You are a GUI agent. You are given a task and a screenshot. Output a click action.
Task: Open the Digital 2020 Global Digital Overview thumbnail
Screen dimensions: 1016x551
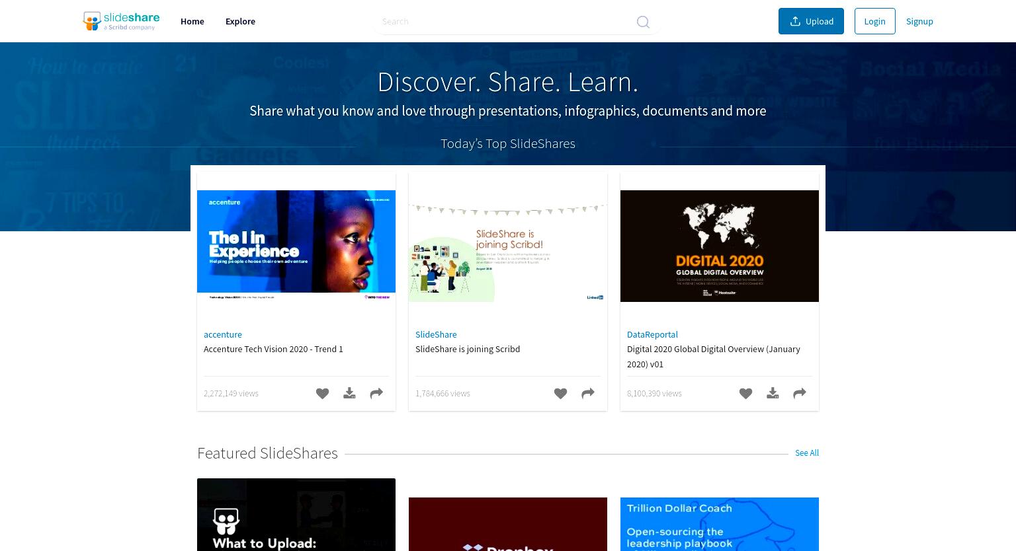[720, 246]
